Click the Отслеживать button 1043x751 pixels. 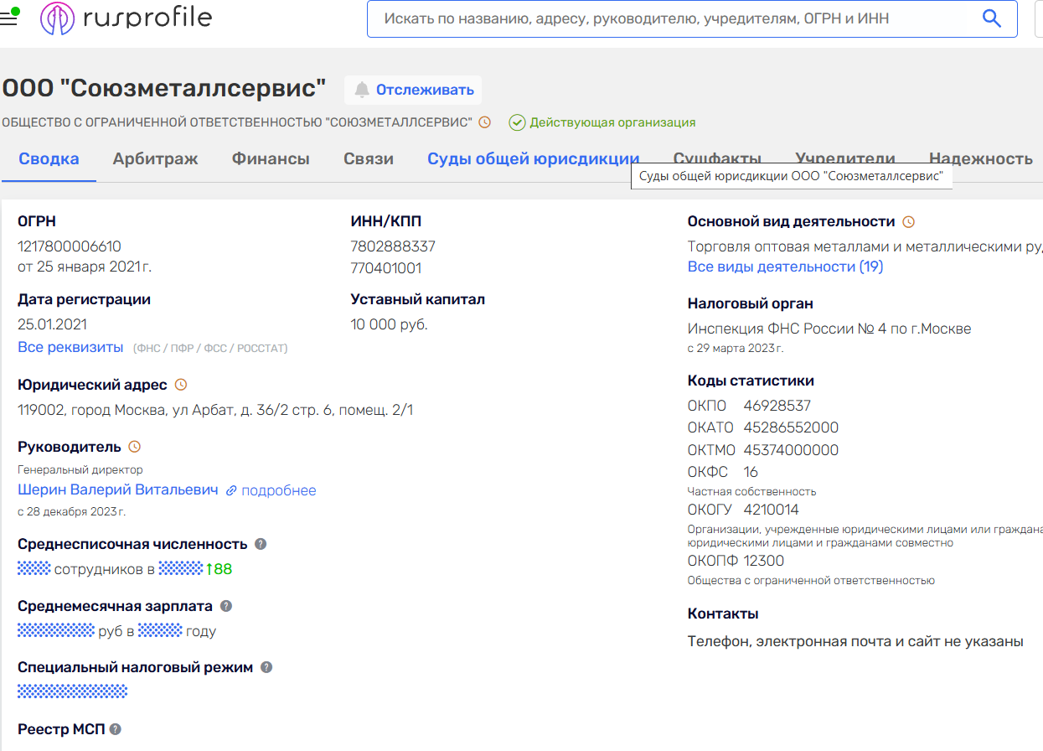pos(413,90)
